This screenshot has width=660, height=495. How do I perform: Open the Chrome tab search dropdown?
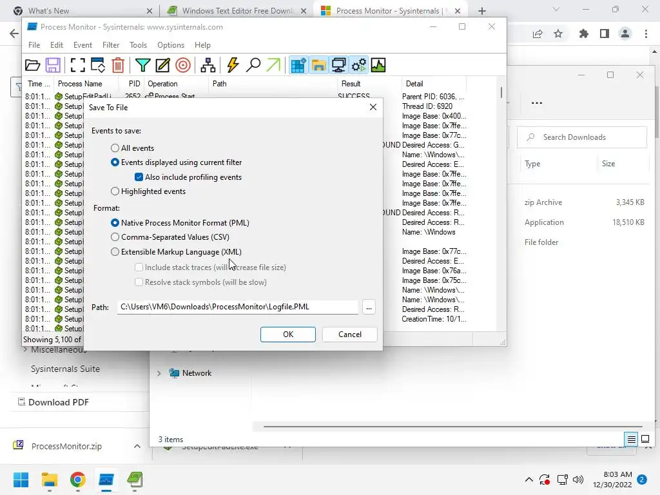click(x=556, y=9)
